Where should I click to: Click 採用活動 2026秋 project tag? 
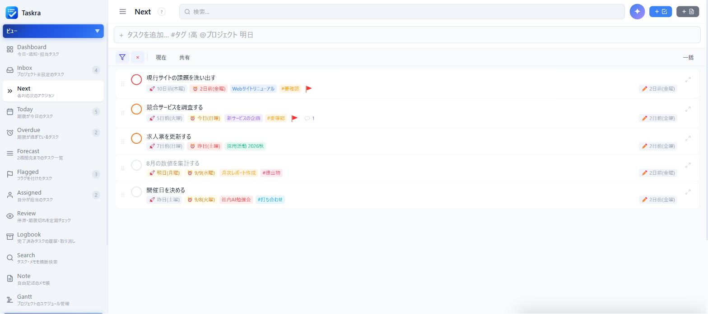pyautogui.click(x=245, y=146)
